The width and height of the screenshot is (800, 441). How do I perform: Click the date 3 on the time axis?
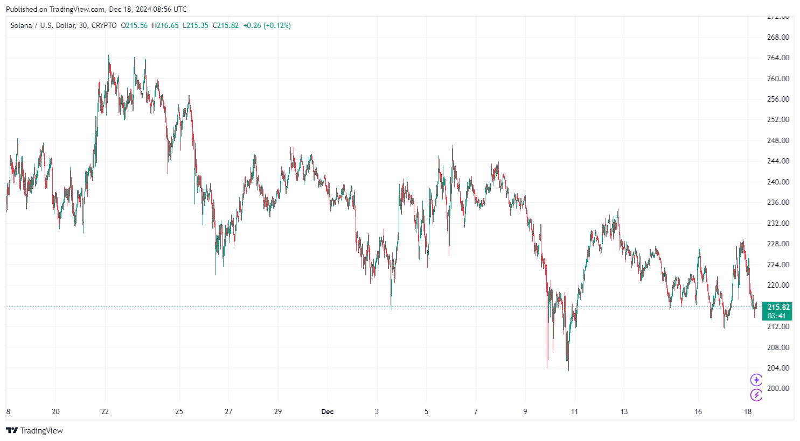click(x=377, y=411)
